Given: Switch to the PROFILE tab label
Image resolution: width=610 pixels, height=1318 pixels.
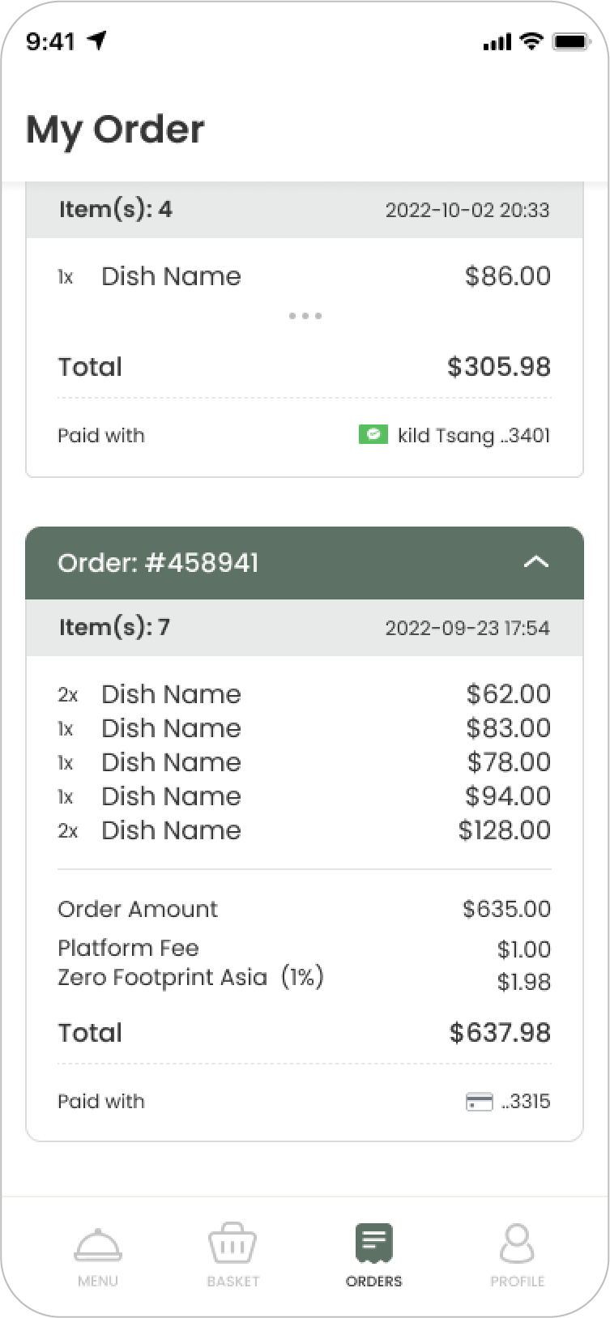Looking at the screenshot, I should pos(517,1282).
